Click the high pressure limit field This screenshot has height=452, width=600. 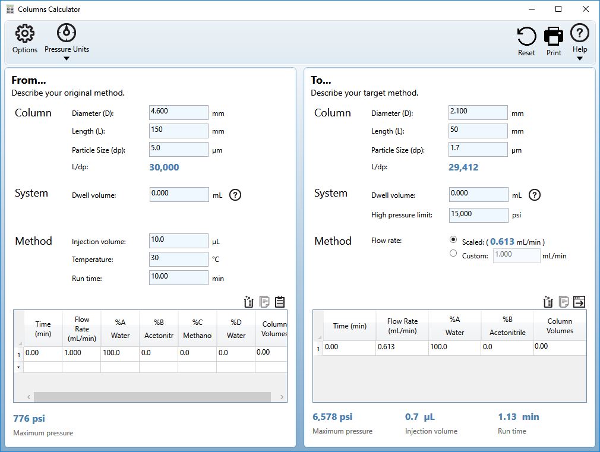(478, 214)
